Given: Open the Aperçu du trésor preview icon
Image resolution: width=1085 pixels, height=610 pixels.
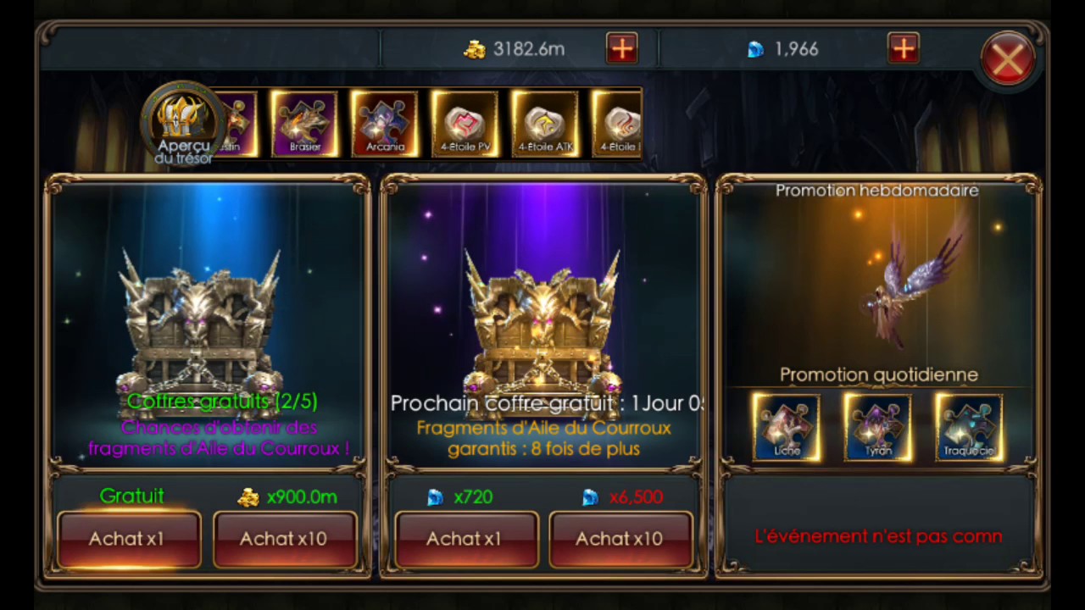Looking at the screenshot, I should click(182, 123).
